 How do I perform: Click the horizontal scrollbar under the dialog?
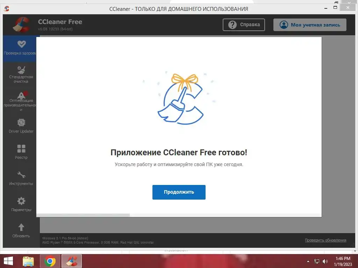tap(83, 215)
